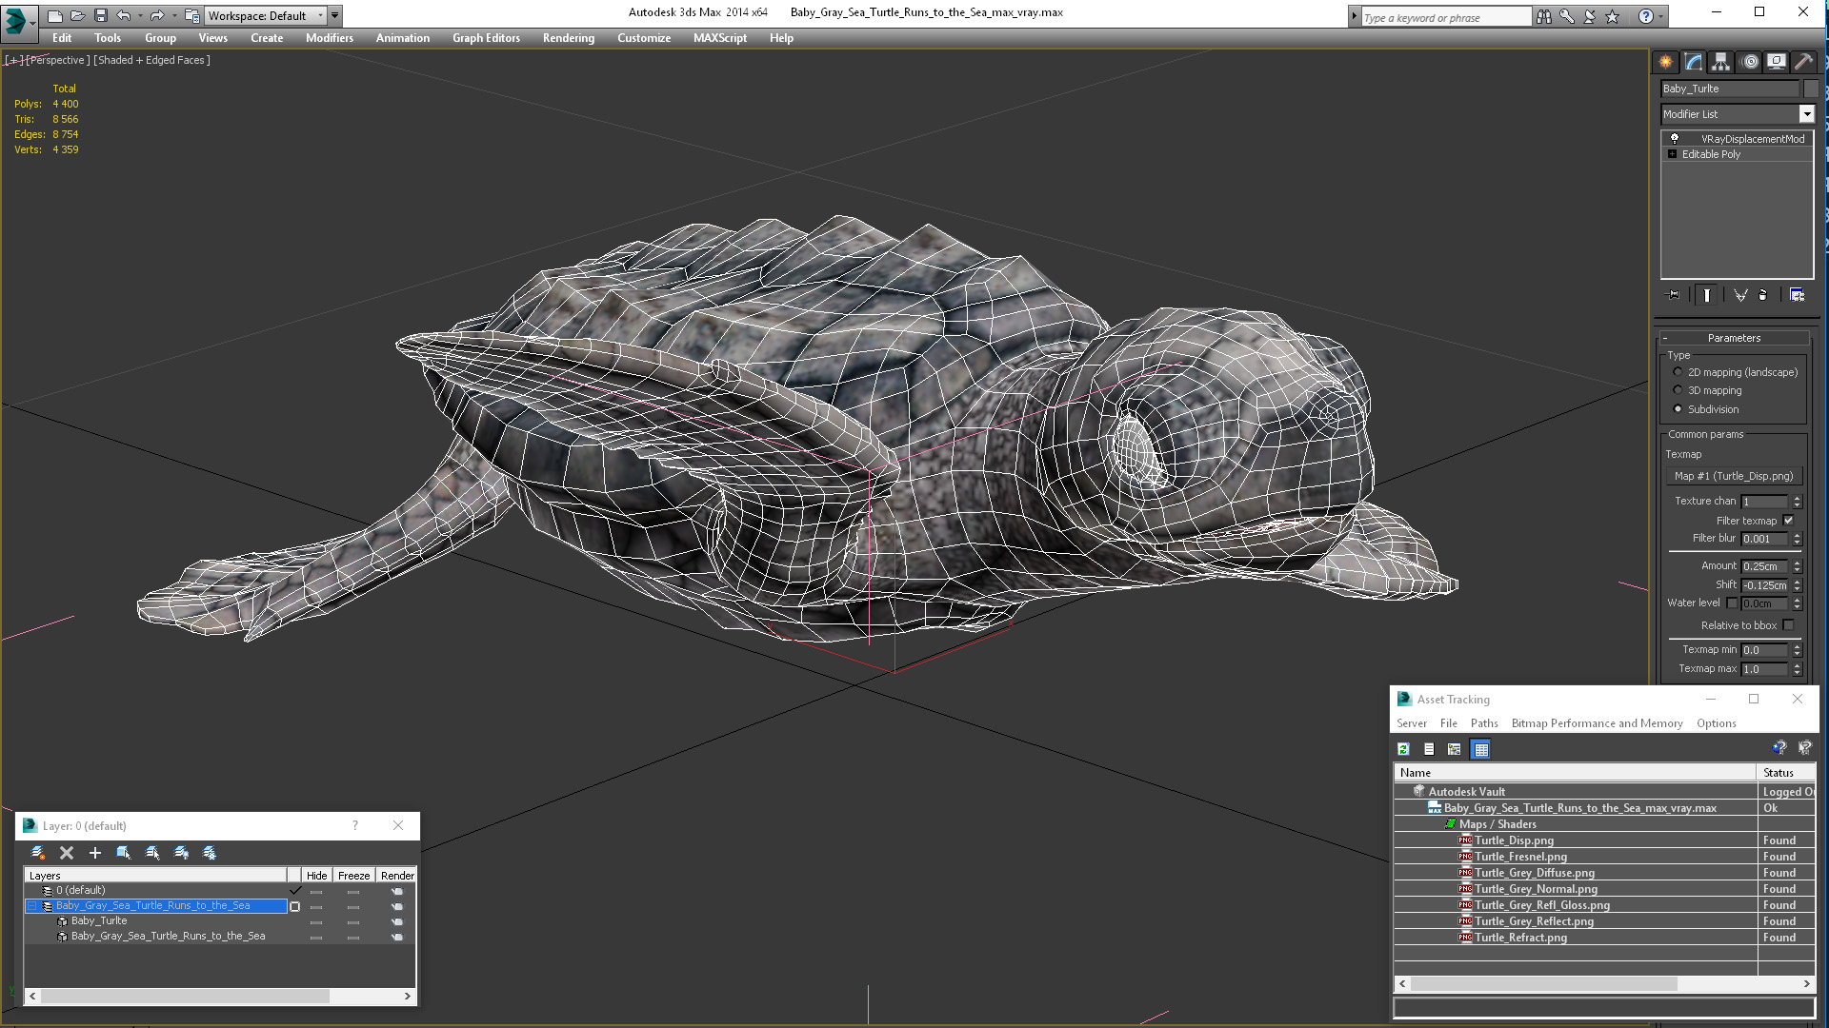Click Highlight Selected Objects' Layers icon
1829x1028 pixels.
click(x=152, y=853)
